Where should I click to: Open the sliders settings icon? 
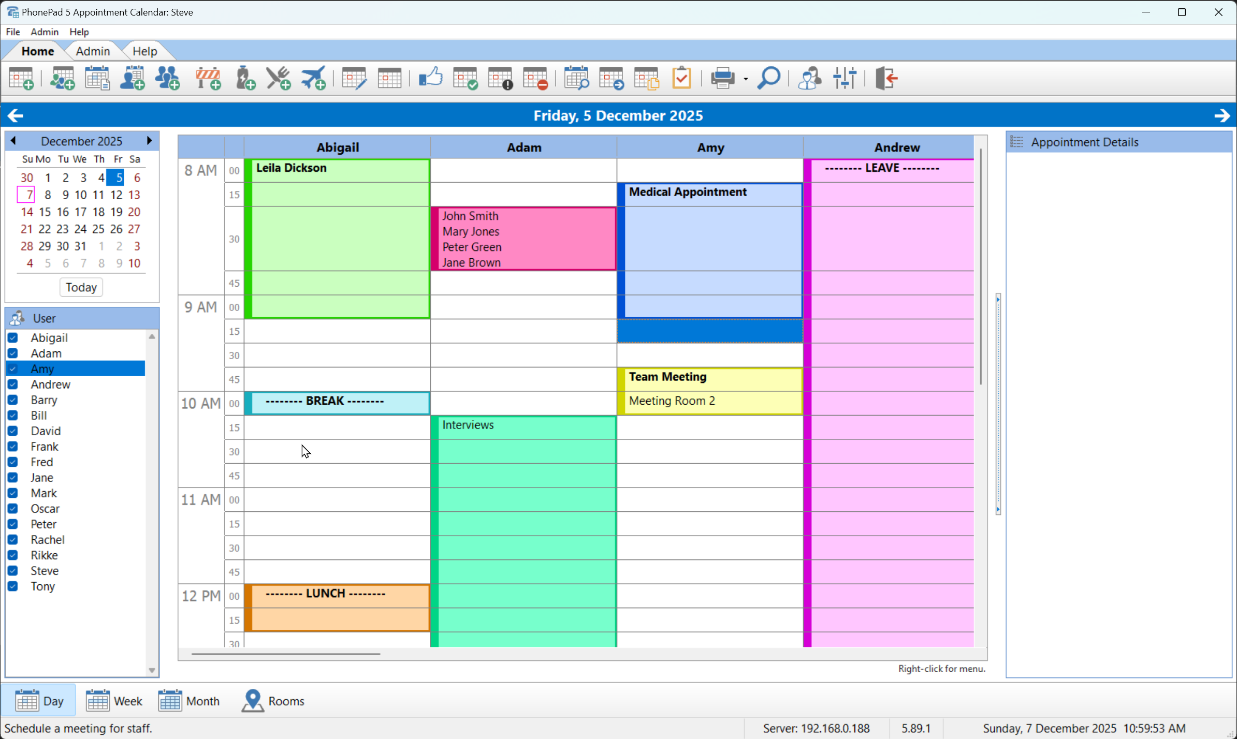click(x=845, y=79)
